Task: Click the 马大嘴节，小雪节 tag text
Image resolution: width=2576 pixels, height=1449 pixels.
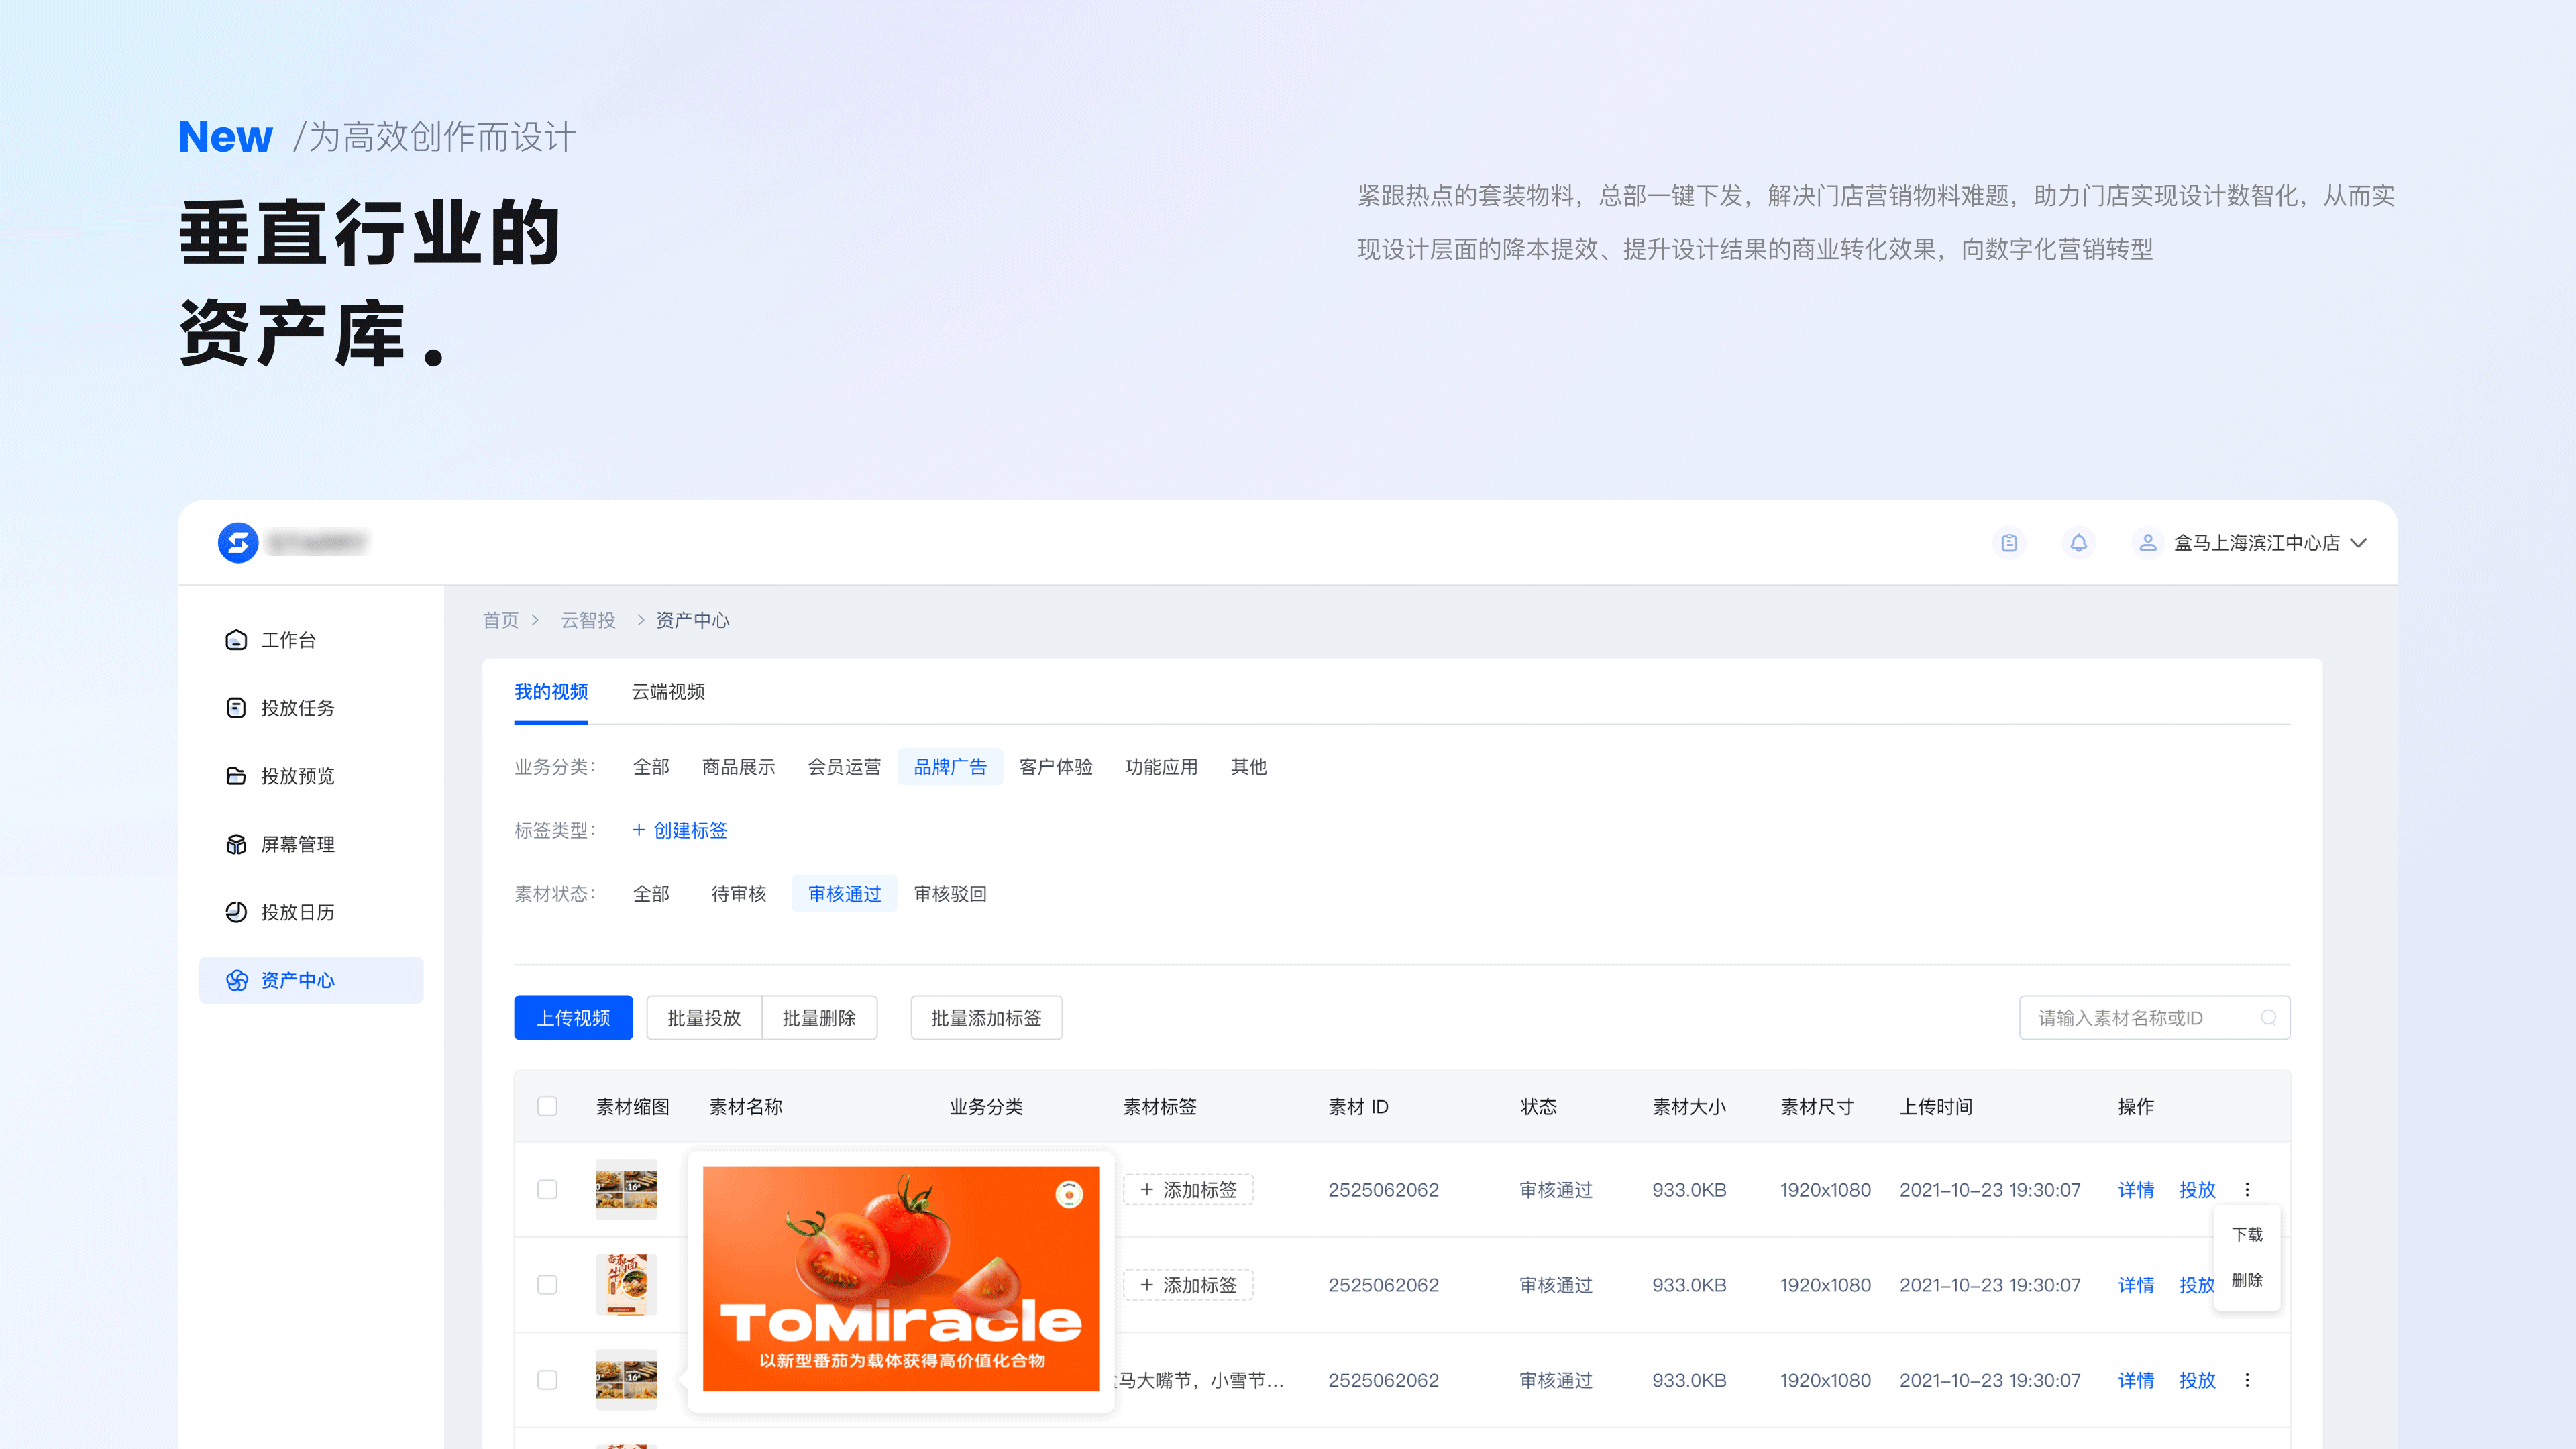Action: point(1200,1380)
